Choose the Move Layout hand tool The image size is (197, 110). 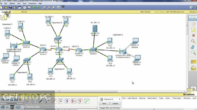click(193, 24)
